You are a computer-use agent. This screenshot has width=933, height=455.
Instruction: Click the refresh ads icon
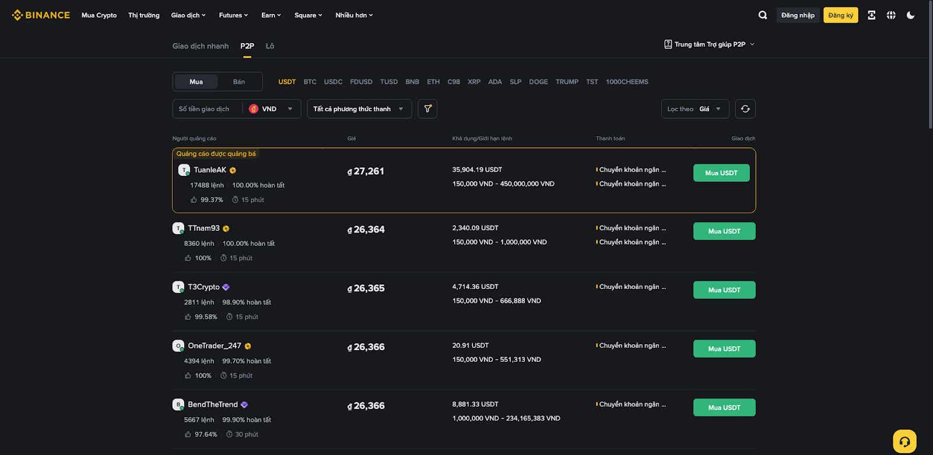[745, 109]
